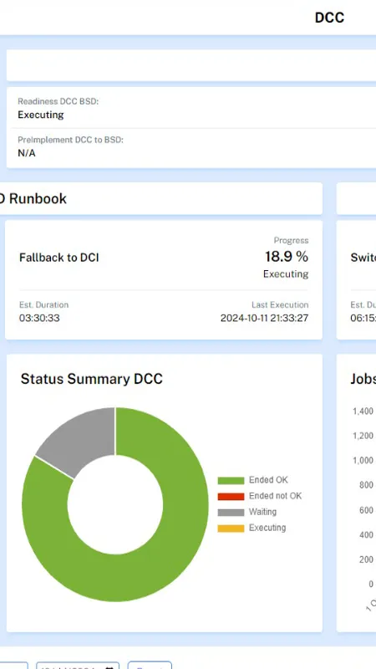Screen dimensions: 376x669
Task: Click the Readiness DCC BSD Executing status
Action: coord(41,115)
